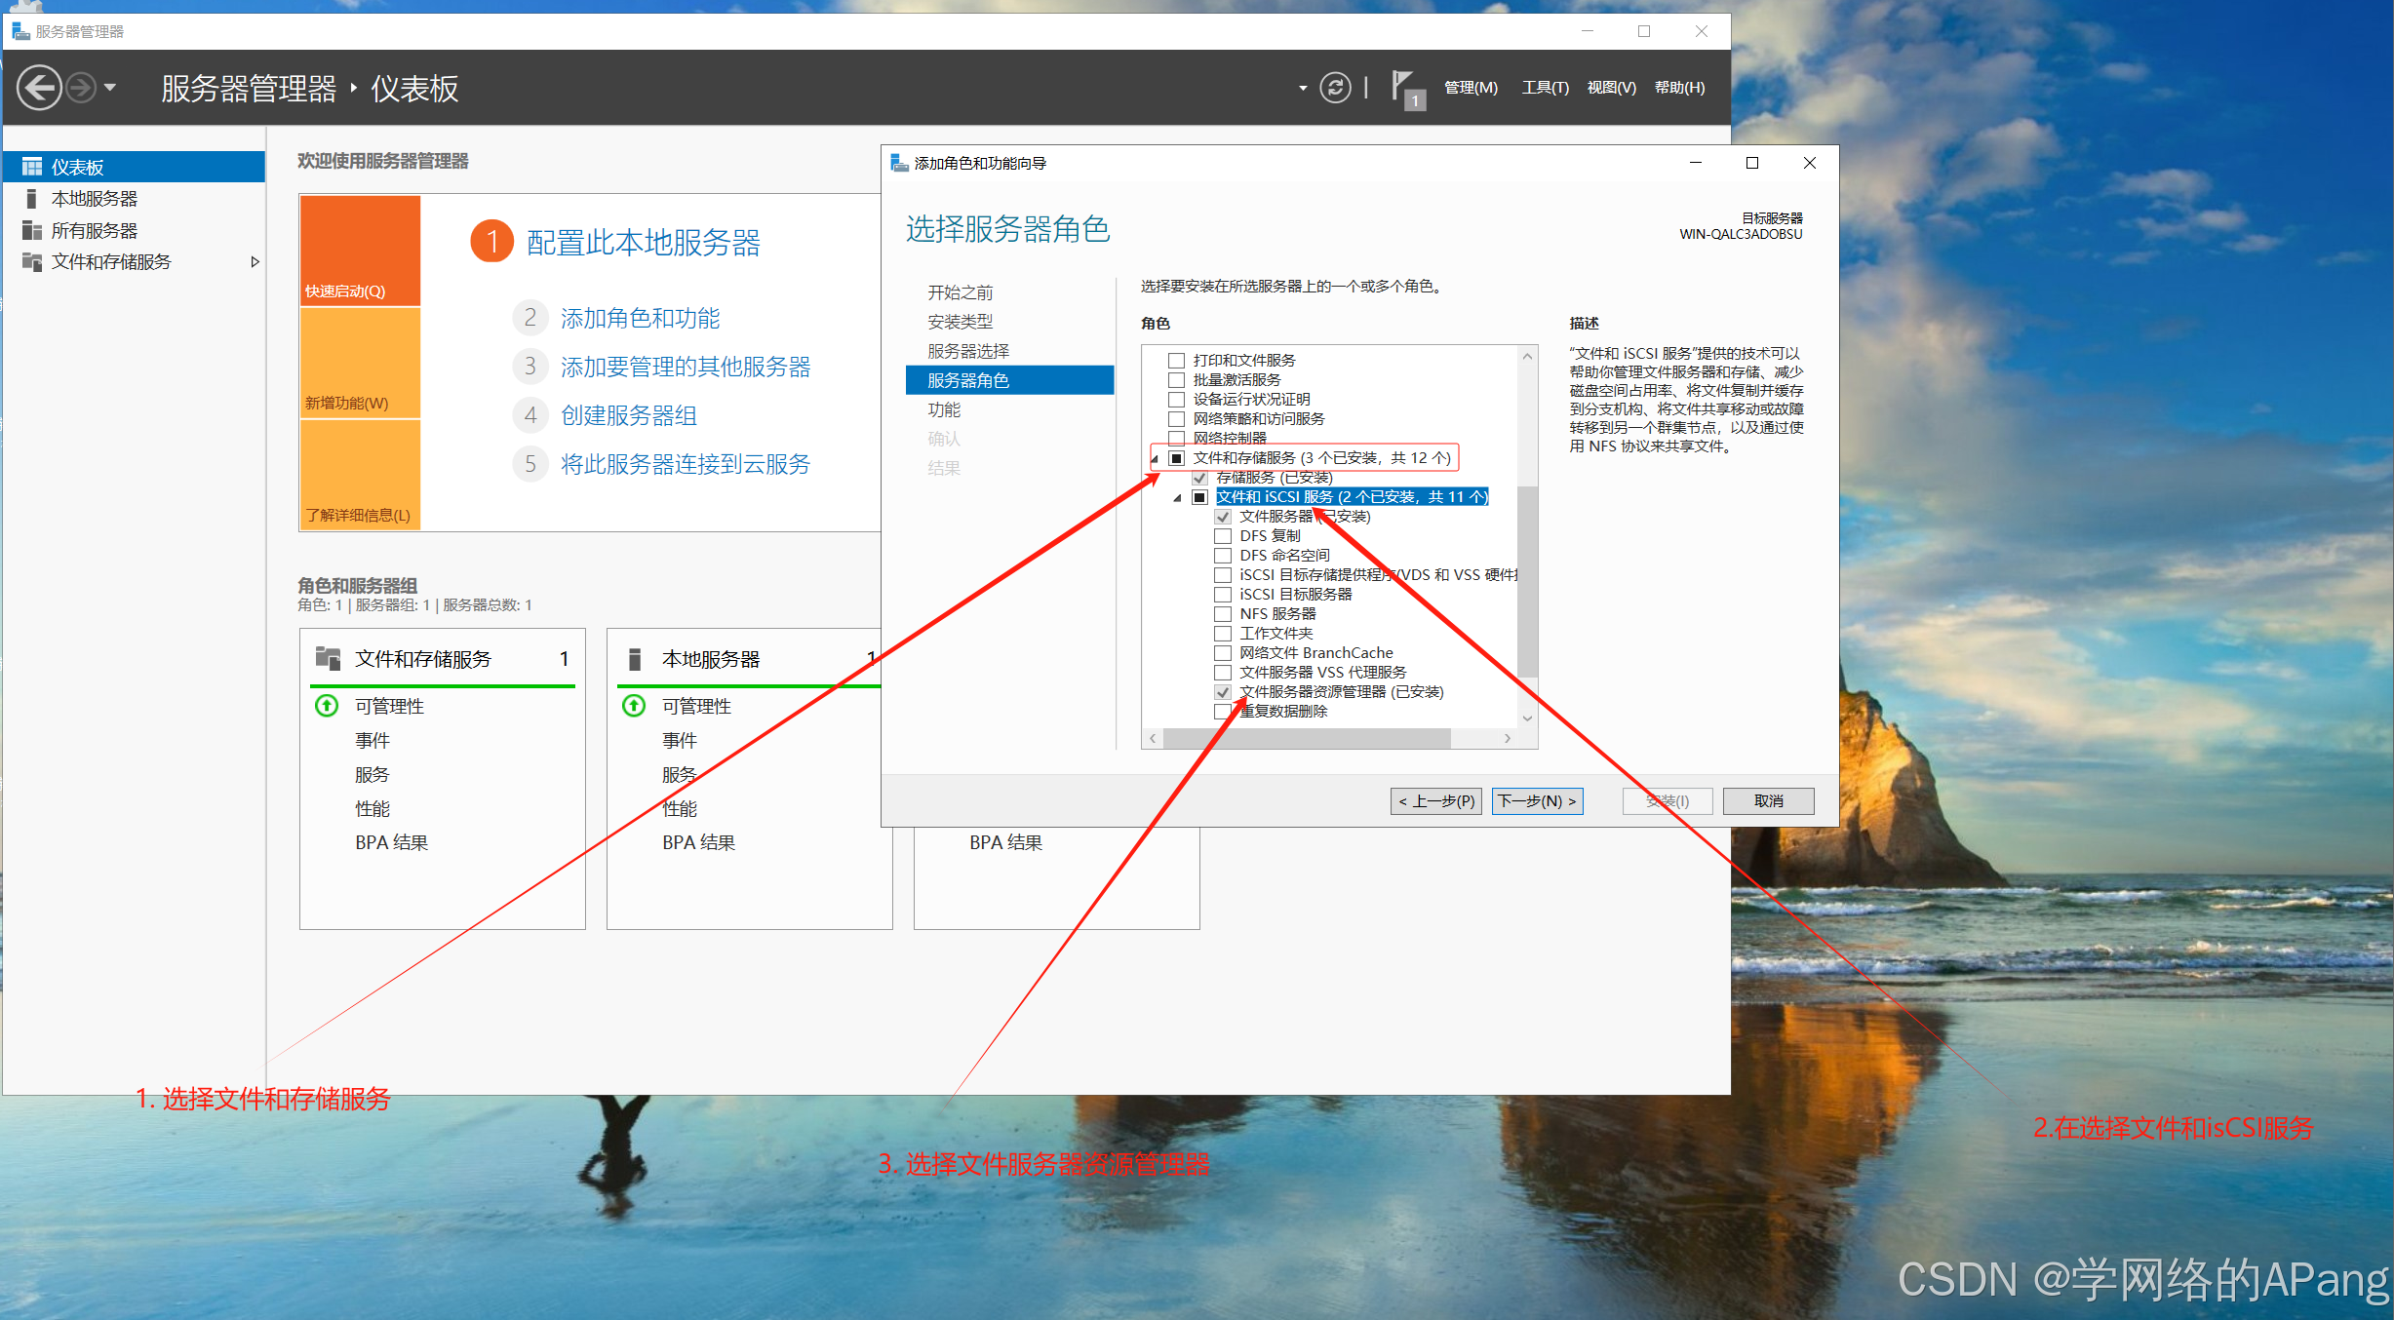Enable the NFS 服务器 role checkbox
This screenshot has width=2394, height=1320.
[1222, 614]
